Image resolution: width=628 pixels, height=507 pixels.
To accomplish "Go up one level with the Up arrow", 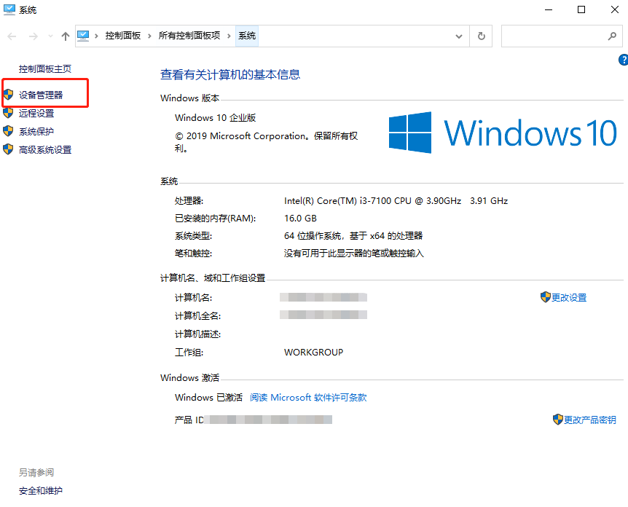I will pyautogui.click(x=66, y=36).
